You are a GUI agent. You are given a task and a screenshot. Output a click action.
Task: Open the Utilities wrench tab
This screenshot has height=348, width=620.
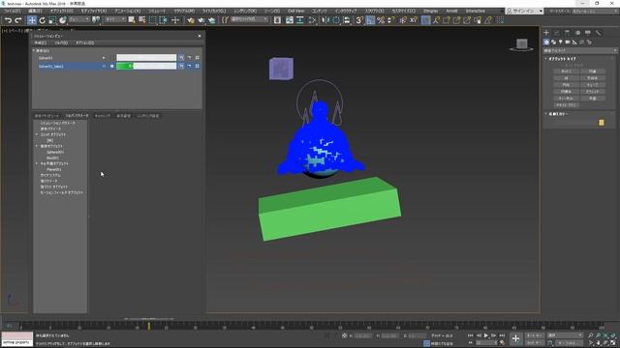(599, 33)
